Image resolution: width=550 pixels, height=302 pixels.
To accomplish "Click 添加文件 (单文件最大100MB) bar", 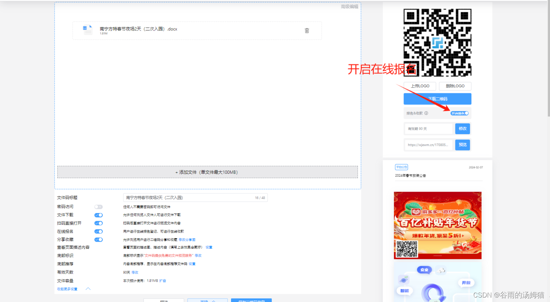I will [207, 172].
